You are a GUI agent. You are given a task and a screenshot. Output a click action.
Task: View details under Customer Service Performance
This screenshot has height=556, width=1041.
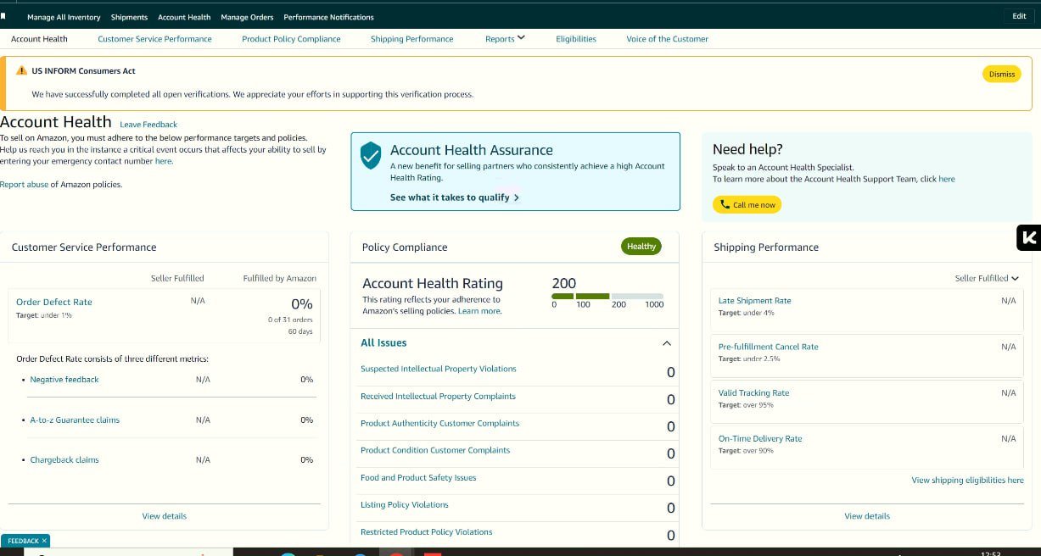165,516
